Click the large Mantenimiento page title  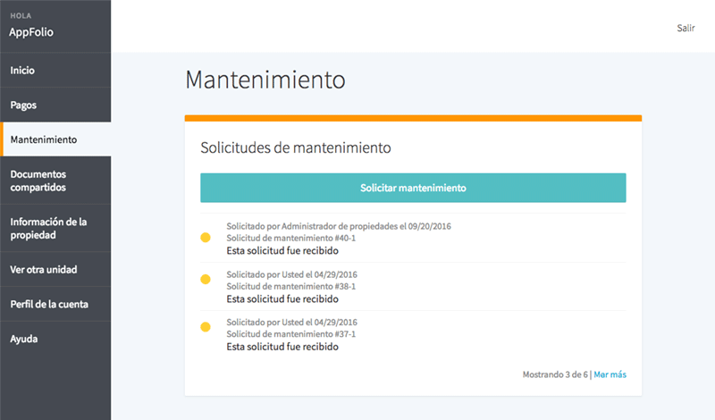click(265, 79)
